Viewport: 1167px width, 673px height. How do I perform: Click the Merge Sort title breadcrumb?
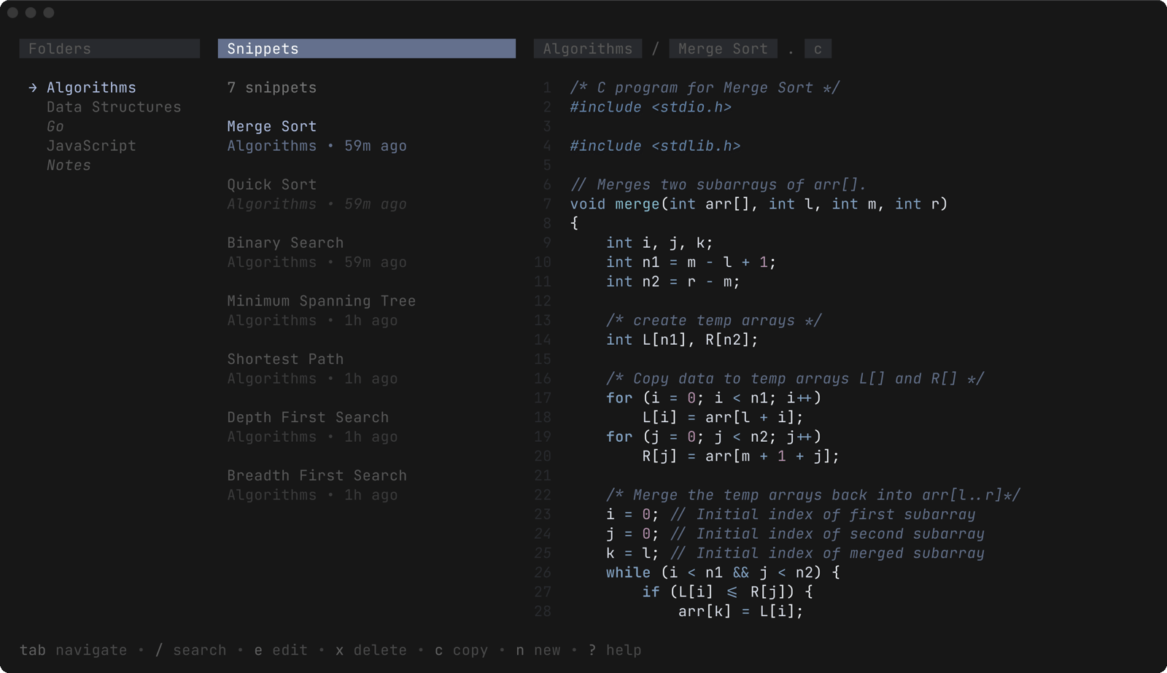pos(722,49)
